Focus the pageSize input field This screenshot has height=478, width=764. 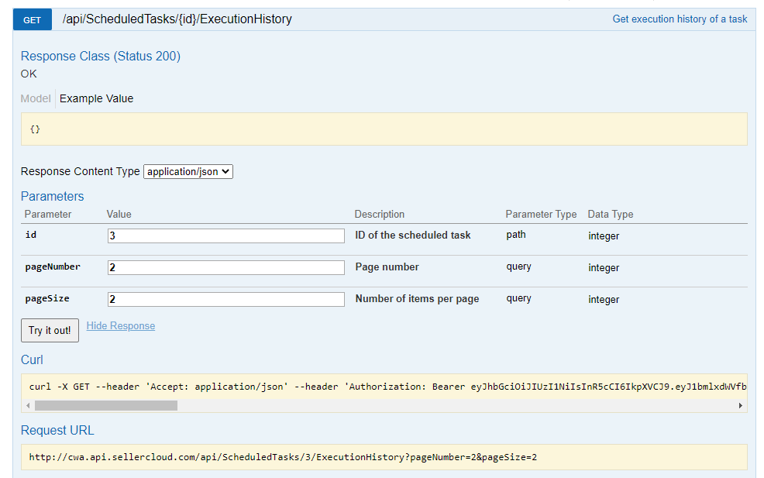tap(226, 299)
